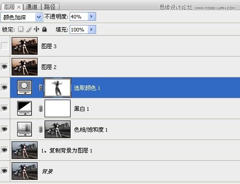Hide 背景 layer eye icon
This screenshot has height=184, width=240.
(4, 171)
